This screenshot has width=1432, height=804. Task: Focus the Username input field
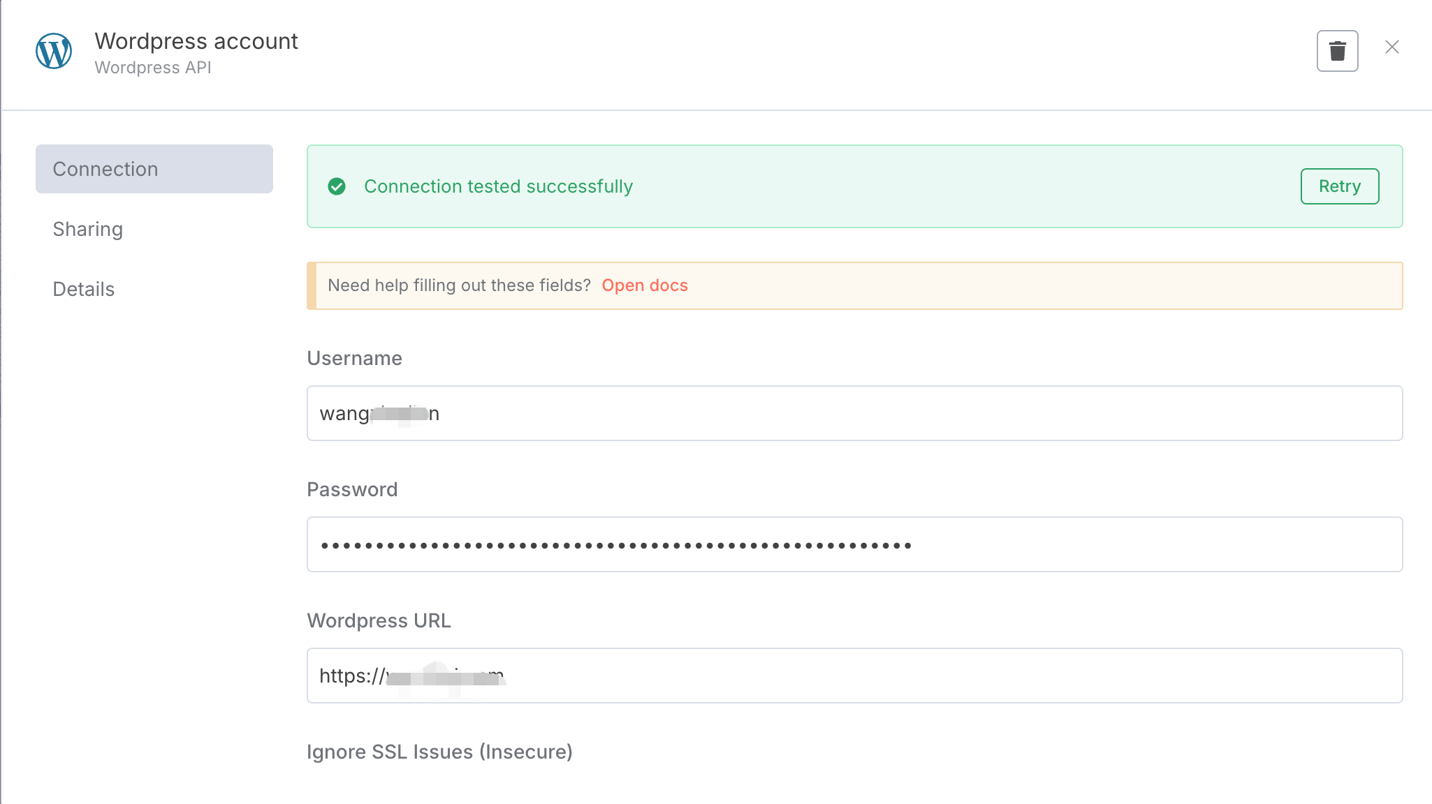coord(854,413)
